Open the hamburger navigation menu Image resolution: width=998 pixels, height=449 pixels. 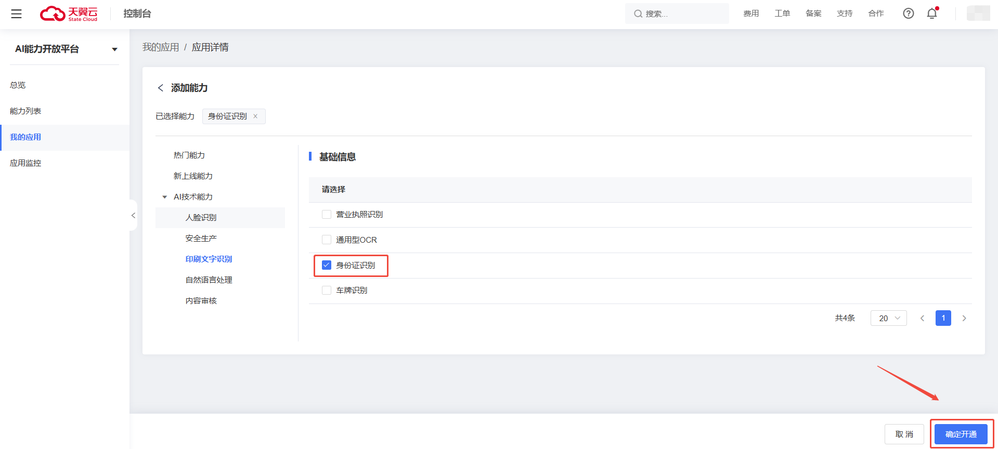point(17,14)
